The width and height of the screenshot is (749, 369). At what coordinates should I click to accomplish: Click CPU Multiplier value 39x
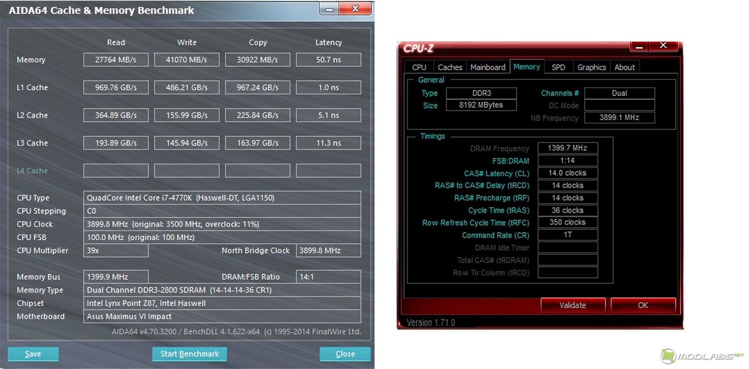point(116,250)
